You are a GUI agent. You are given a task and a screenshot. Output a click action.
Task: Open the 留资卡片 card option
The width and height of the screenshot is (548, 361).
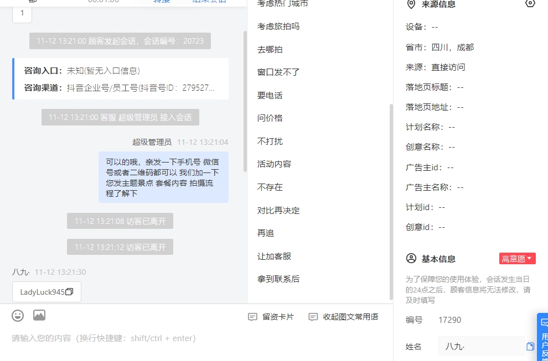[x=271, y=317]
